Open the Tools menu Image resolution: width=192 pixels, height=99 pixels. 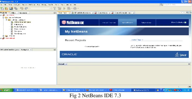click(x=63, y=5)
